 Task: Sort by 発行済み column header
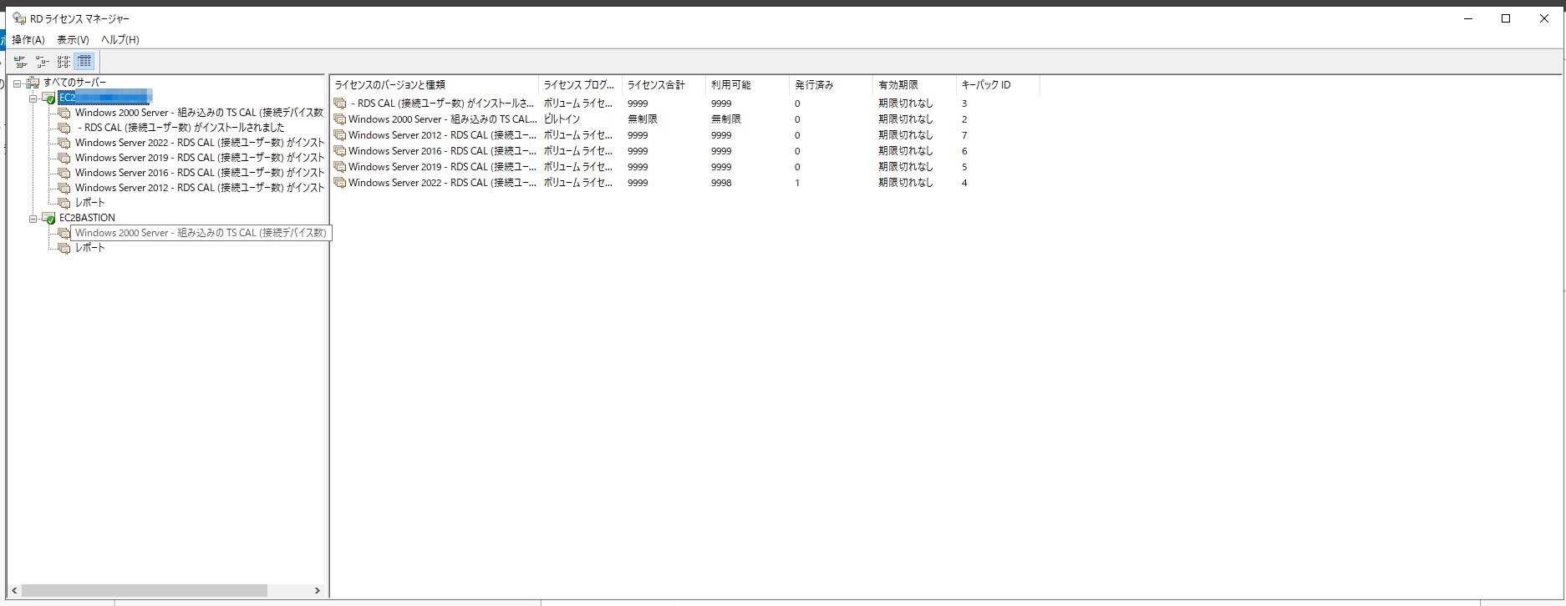pos(831,85)
